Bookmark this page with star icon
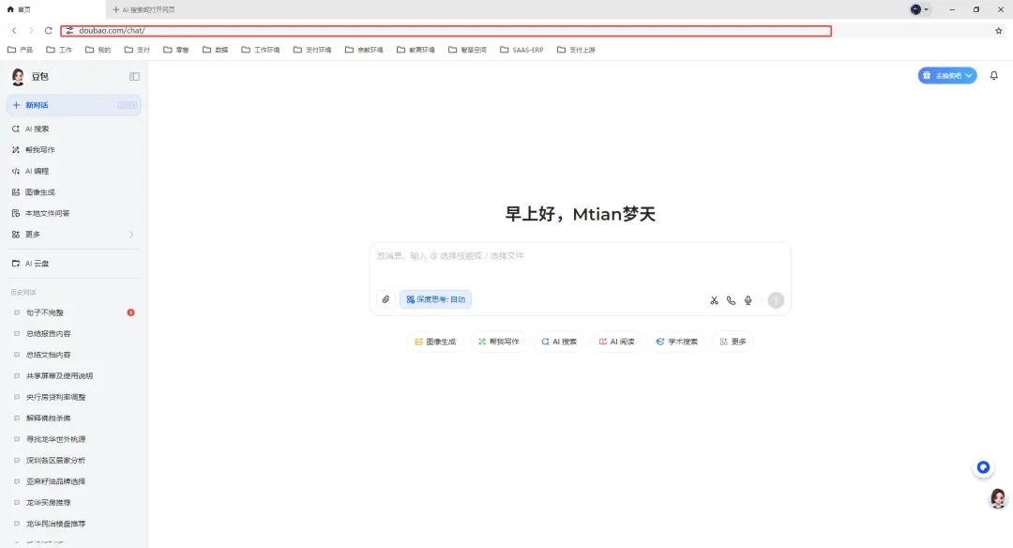 (x=998, y=31)
